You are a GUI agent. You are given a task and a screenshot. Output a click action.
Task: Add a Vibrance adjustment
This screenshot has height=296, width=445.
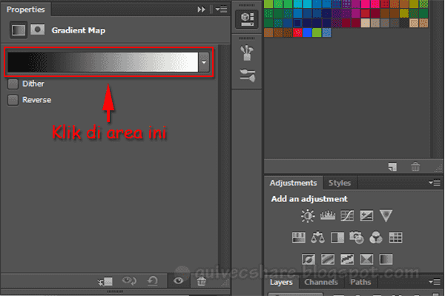coord(386,215)
